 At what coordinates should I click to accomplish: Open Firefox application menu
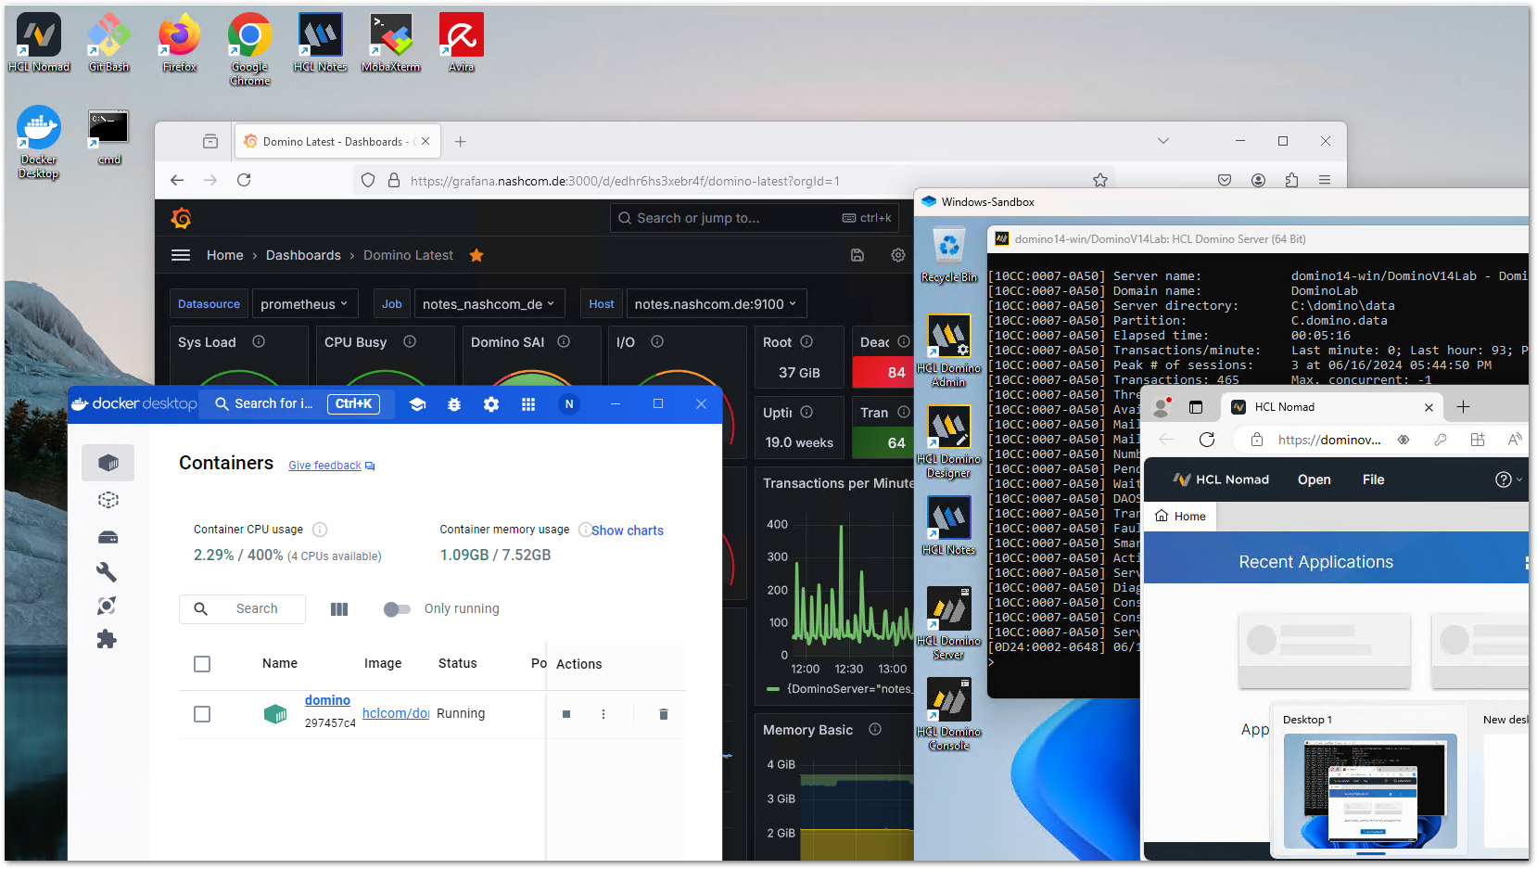coord(1325,180)
